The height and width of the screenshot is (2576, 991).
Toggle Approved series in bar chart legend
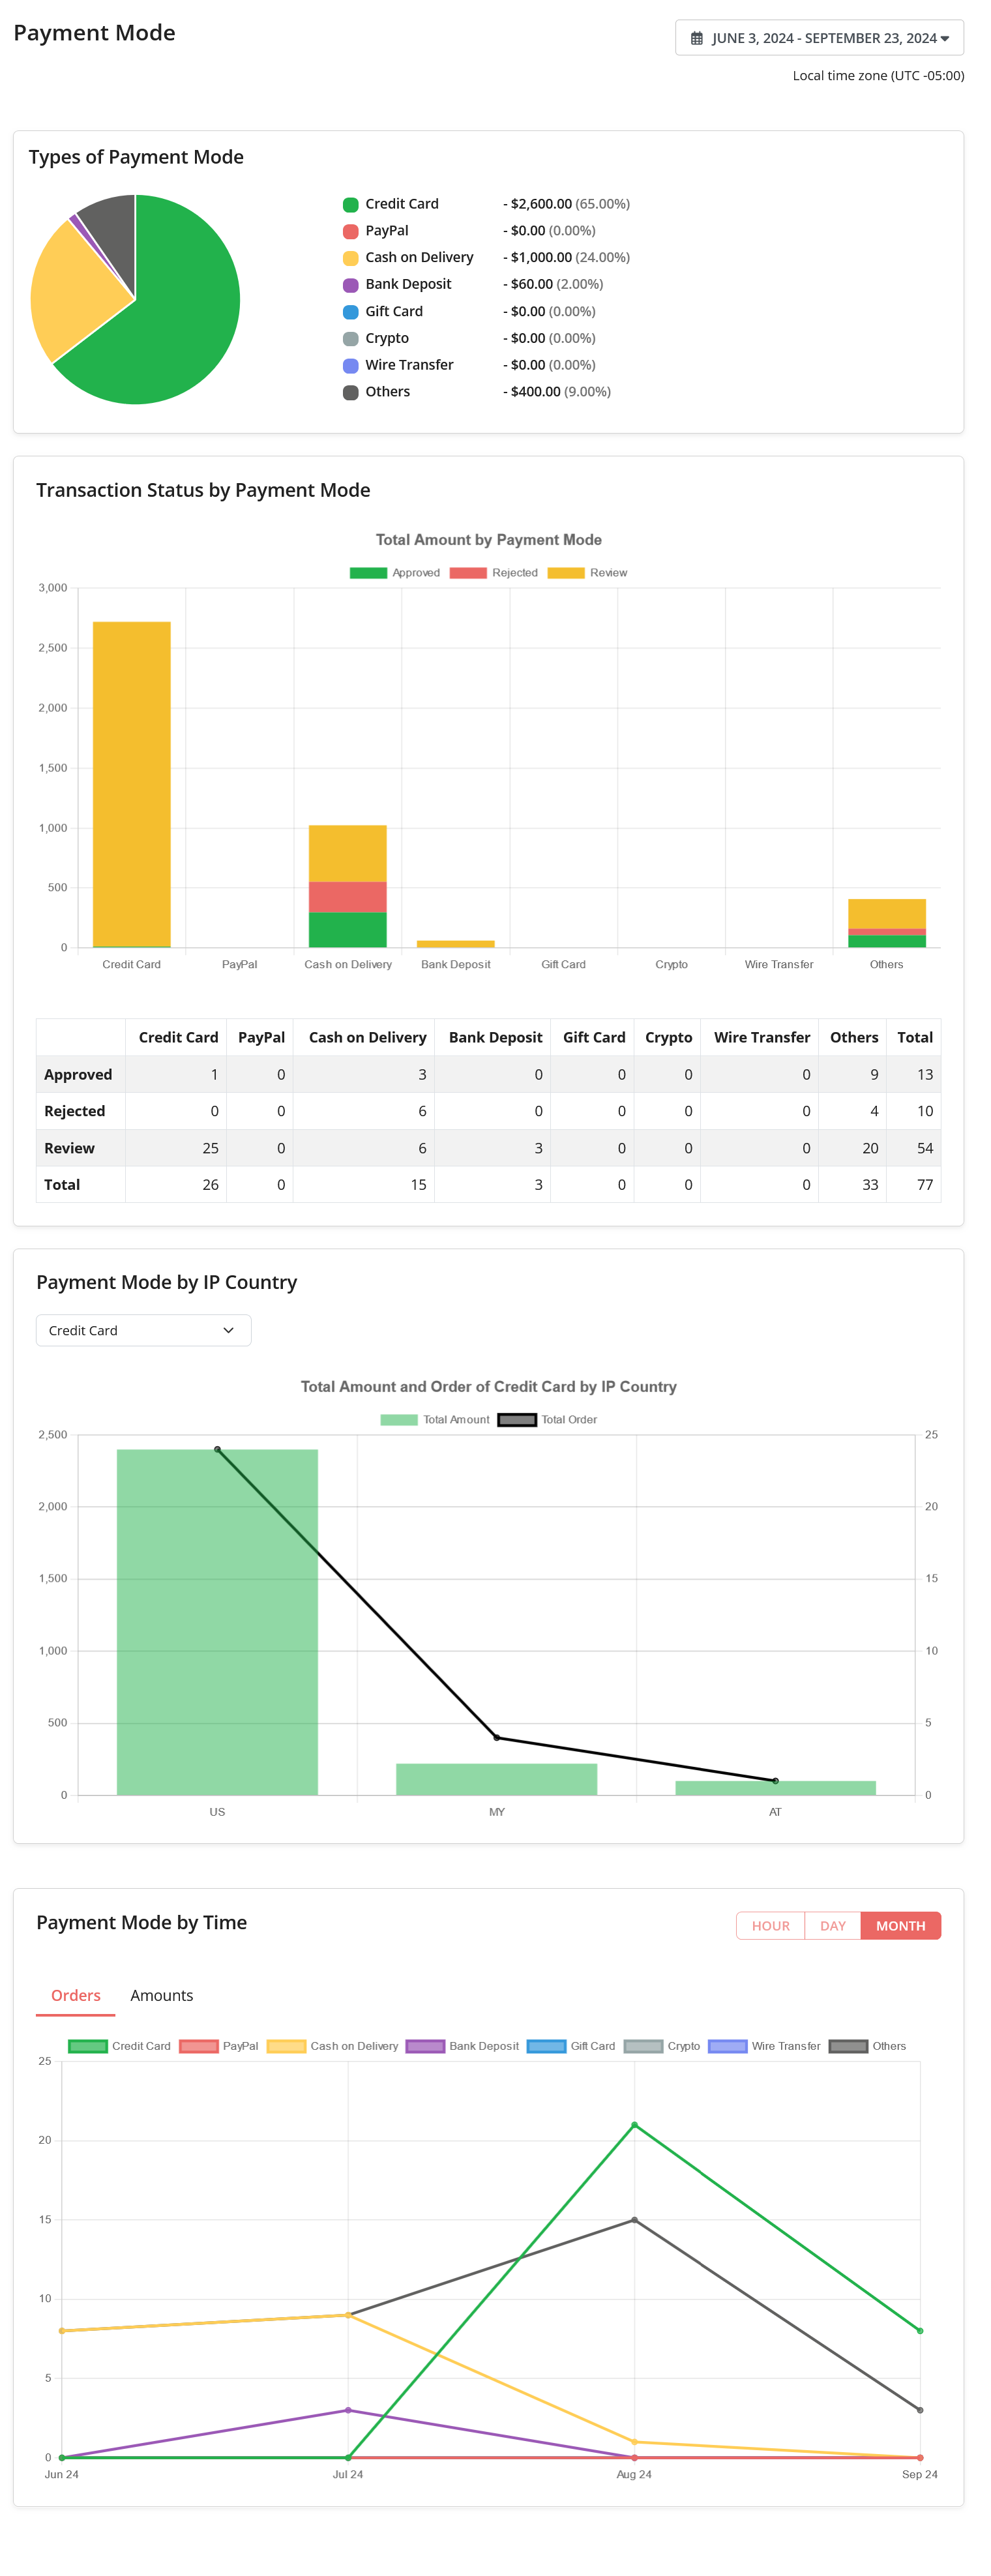point(395,573)
